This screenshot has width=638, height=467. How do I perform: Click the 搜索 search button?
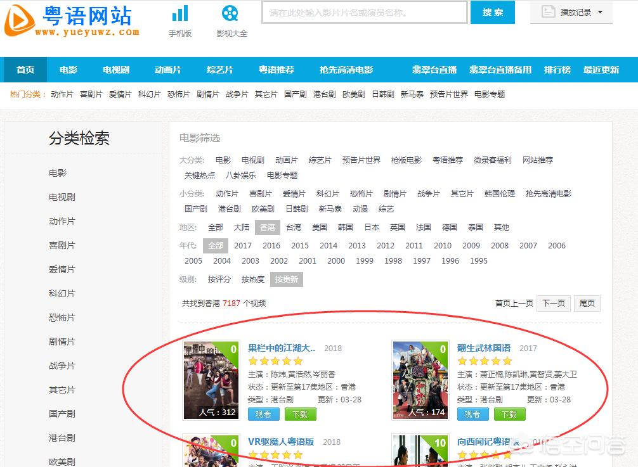coord(492,13)
